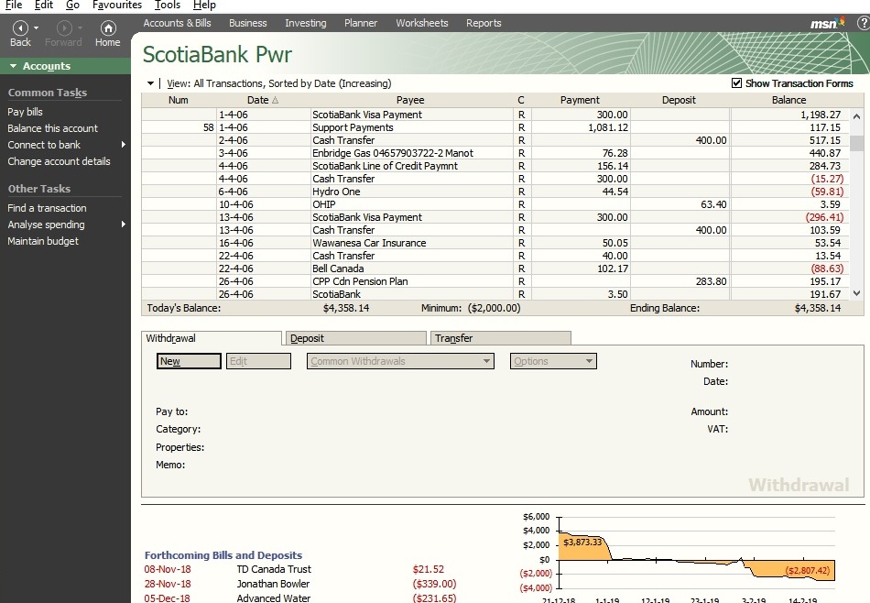Open the Investing menu tab
The image size is (870, 603).
[305, 23]
